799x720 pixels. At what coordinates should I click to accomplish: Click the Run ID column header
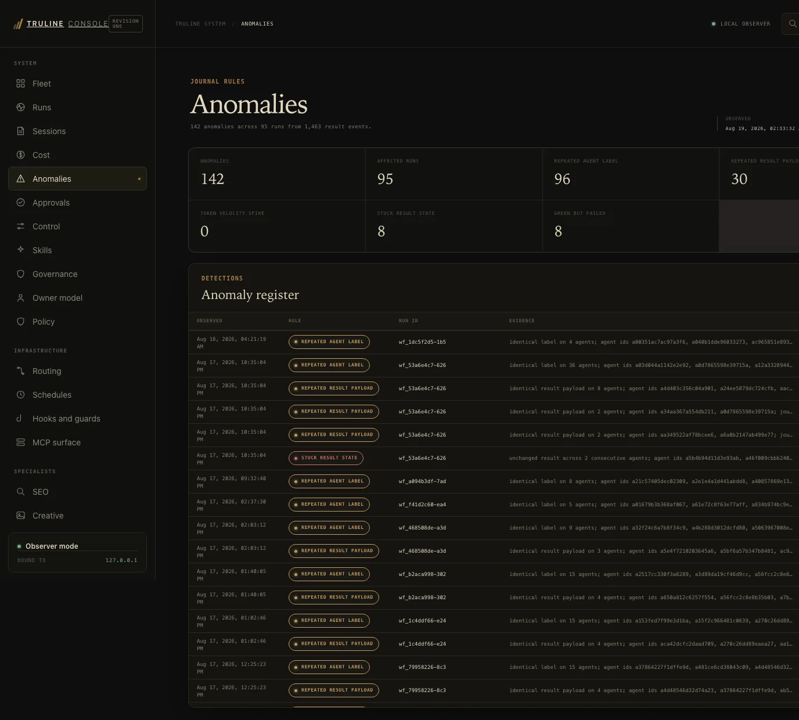click(408, 321)
